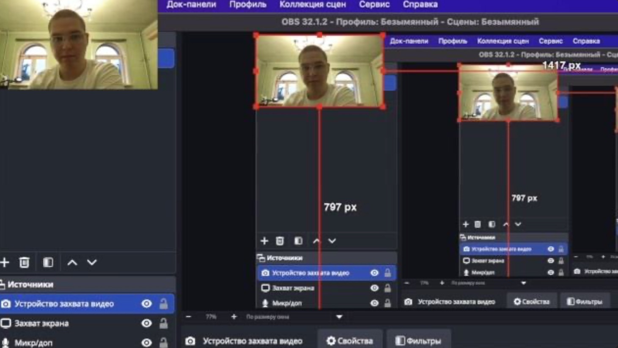Open the Профиль menu in the top menu bar
This screenshot has height=348, width=618.
click(248, 5)
